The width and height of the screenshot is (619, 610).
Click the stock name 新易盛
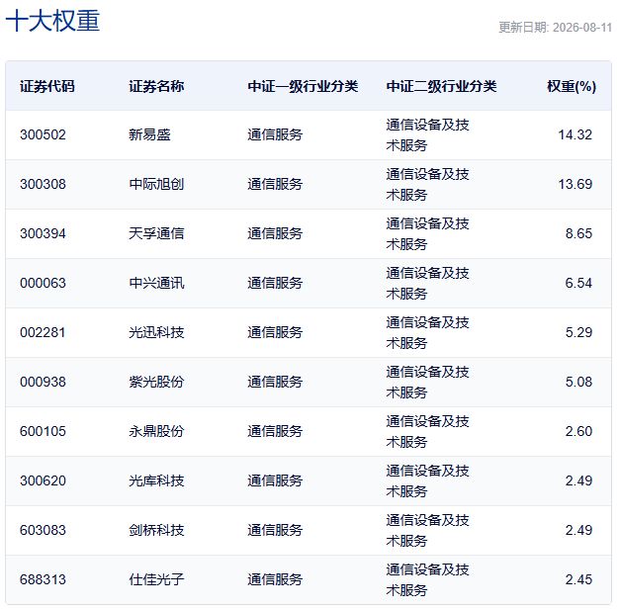coord(149,135)
